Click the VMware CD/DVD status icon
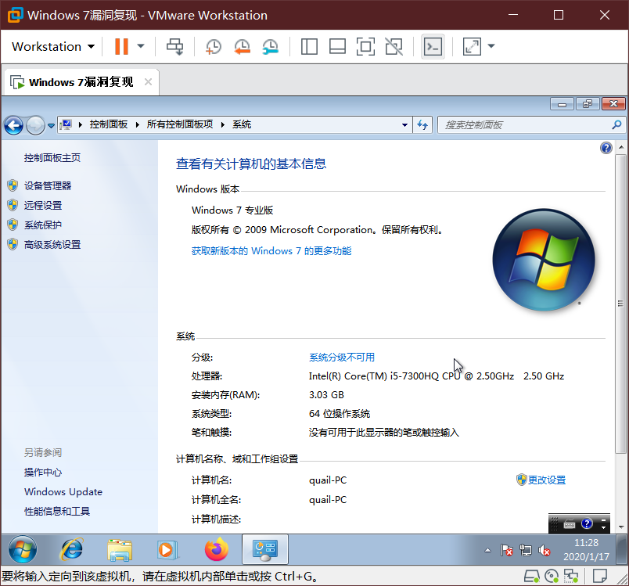This screenshot has width=629, height=586. [552, 577]
